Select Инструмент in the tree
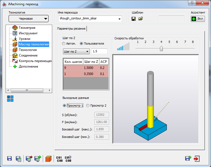The image size is (211, 167). [28, 33]
